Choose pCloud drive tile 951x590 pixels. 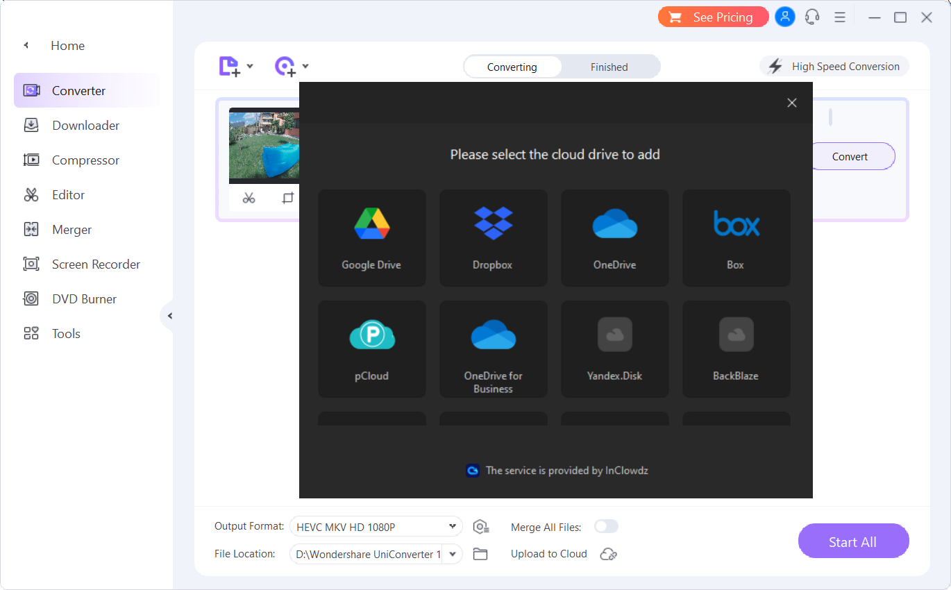[x=371, y=349]
